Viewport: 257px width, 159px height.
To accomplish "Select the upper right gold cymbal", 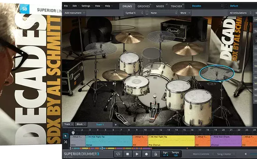I will tap(187, 49).
